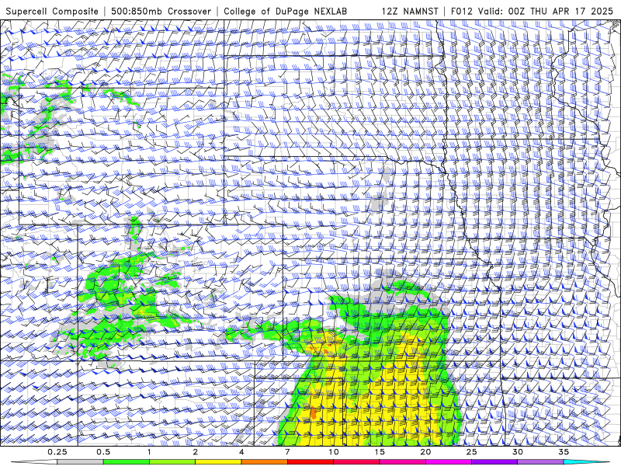621x466 pixels.
Task: Click the 0.25 legend value
Action: coord(57,452)
